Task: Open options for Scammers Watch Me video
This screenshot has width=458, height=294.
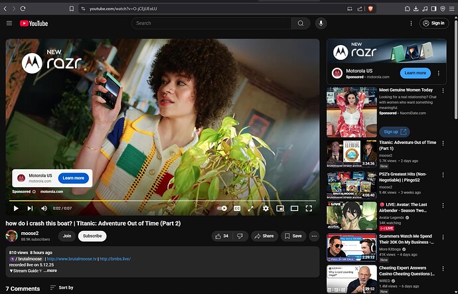Action: pos(443,237)
